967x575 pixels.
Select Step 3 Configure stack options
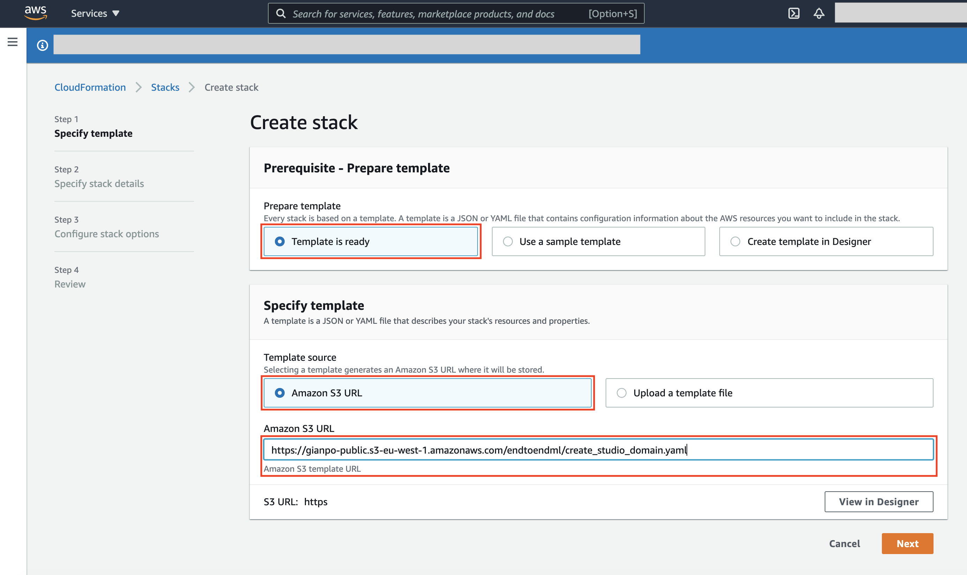point(106,227)
